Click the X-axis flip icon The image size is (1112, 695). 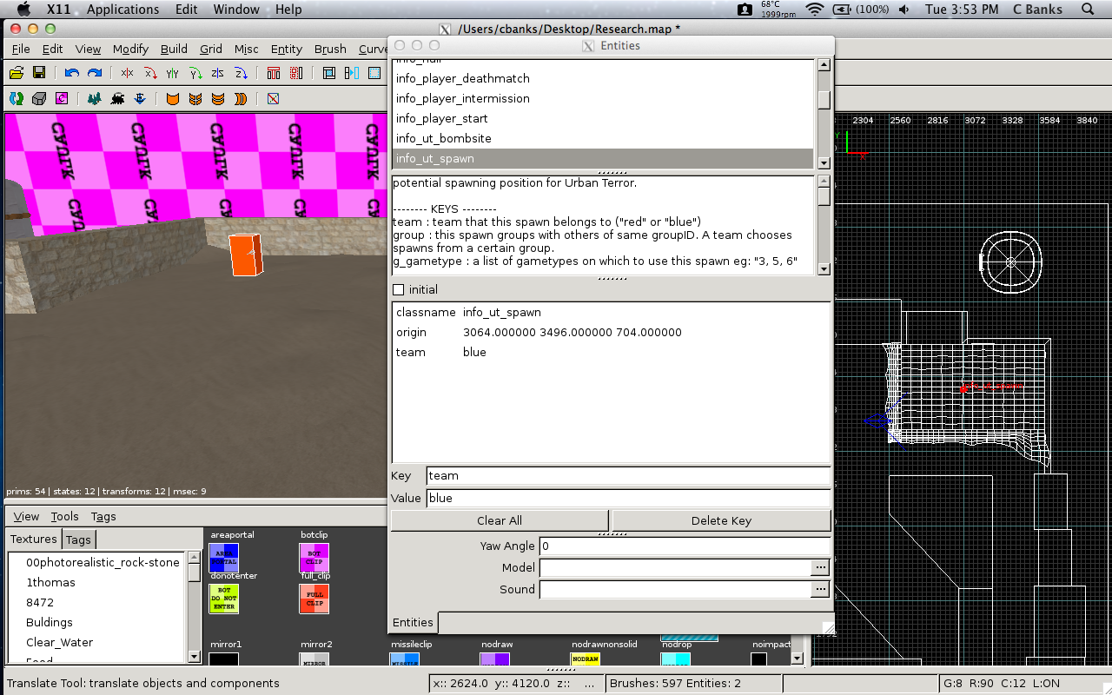(128, 73)
